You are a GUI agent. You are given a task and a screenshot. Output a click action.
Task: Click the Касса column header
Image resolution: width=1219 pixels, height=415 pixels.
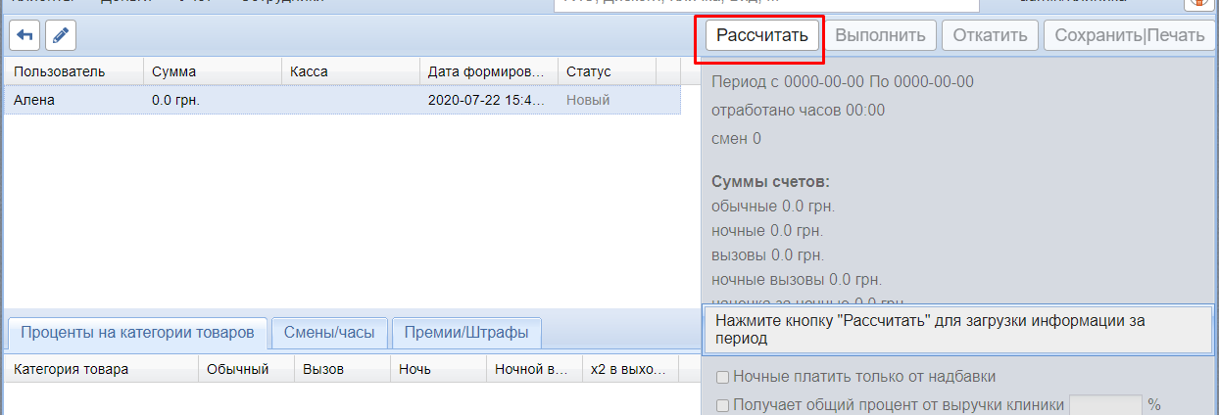click(350, 71)
